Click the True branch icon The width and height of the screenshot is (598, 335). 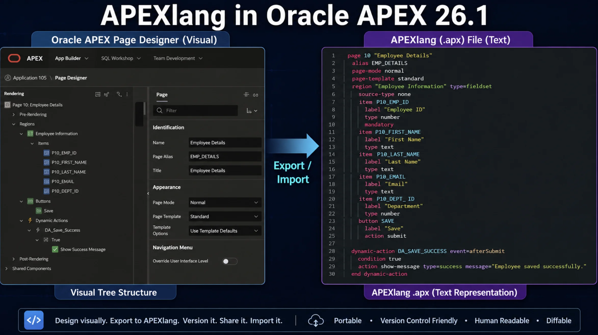[46, 240]
